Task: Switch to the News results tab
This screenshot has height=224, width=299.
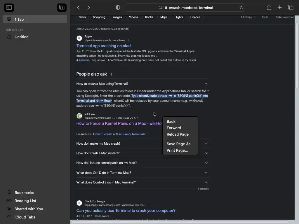Action: pyautogui.click(x=82, y=17)
